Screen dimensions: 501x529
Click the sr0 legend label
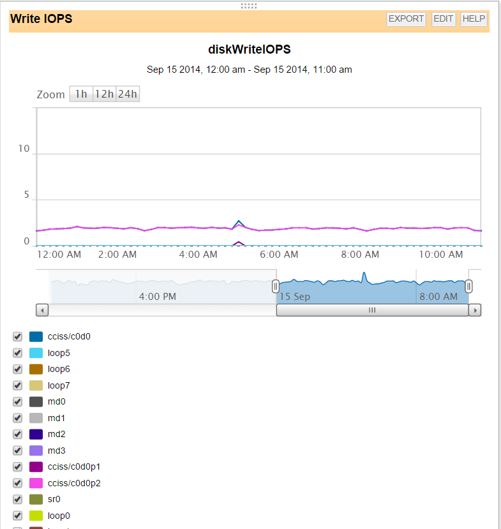54,499
